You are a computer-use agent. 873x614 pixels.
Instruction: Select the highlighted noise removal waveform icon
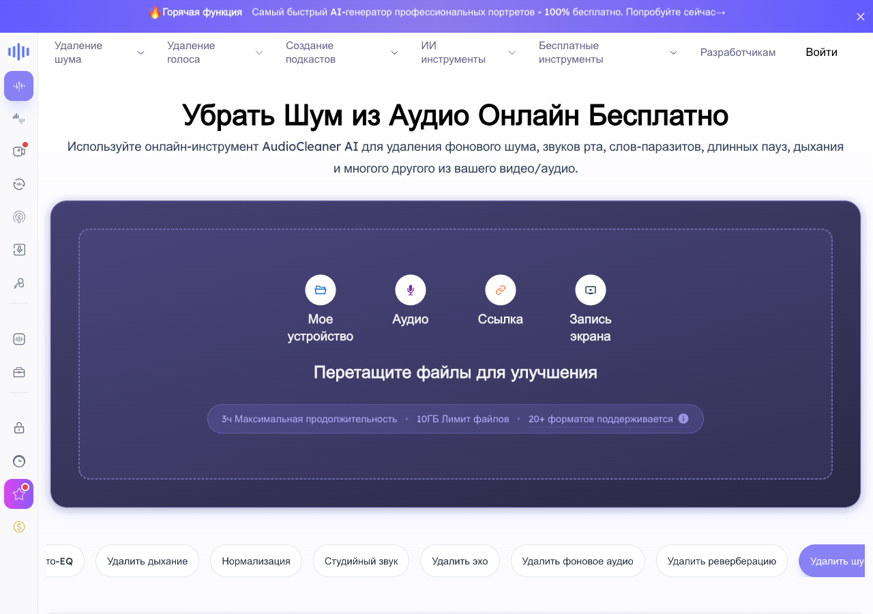coord(19,86)
